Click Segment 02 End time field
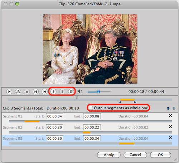The image size is (179, 163). coord(92,127)
